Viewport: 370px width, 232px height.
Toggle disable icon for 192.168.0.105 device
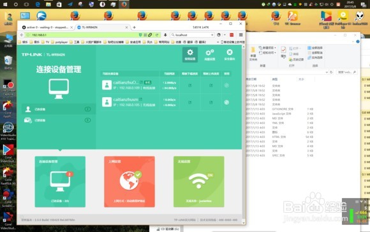pos(226,102)
